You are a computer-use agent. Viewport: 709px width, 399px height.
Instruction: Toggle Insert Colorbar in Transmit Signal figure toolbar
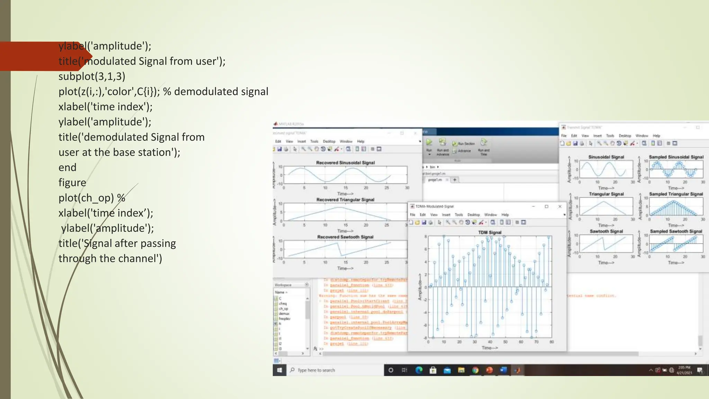pos(653,143)
